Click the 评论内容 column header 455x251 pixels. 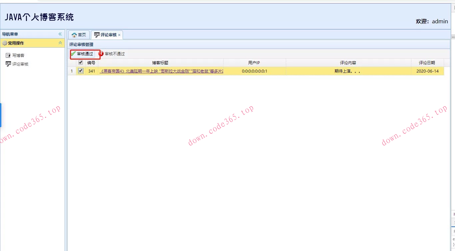348,63
